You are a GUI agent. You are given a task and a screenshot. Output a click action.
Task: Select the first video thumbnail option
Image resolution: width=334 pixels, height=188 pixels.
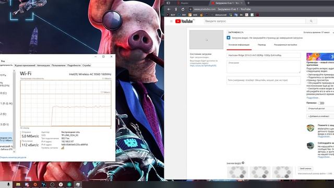tap(237, 172)
